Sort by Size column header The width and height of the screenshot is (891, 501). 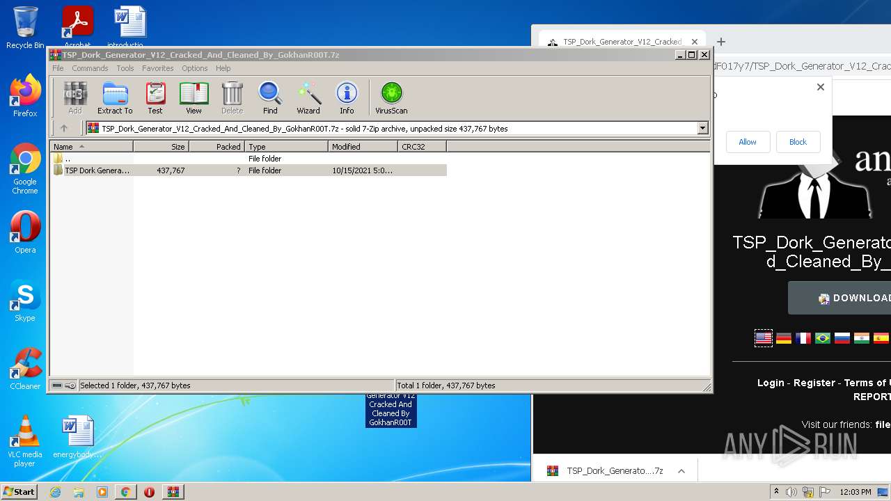click(x=161, y=147)
